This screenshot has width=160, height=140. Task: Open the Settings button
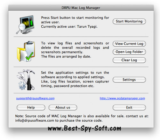point(129,80)
